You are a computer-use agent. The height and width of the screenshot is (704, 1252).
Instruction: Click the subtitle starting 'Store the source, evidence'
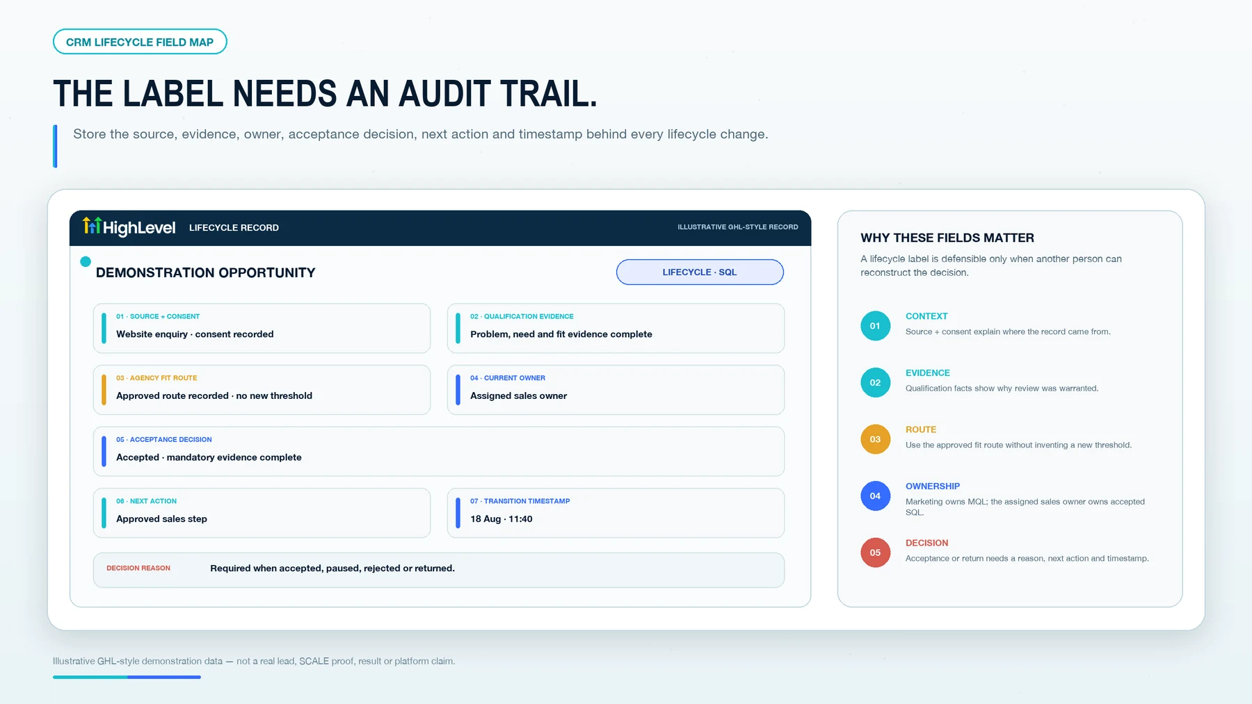point(421,134)
